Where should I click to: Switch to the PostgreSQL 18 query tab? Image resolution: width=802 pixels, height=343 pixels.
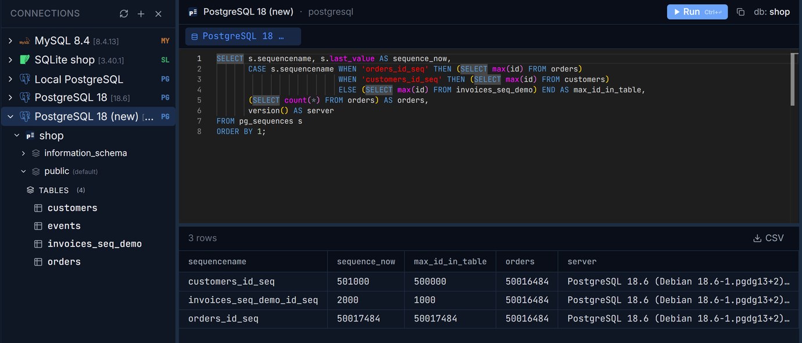click(x=243, y=36)
